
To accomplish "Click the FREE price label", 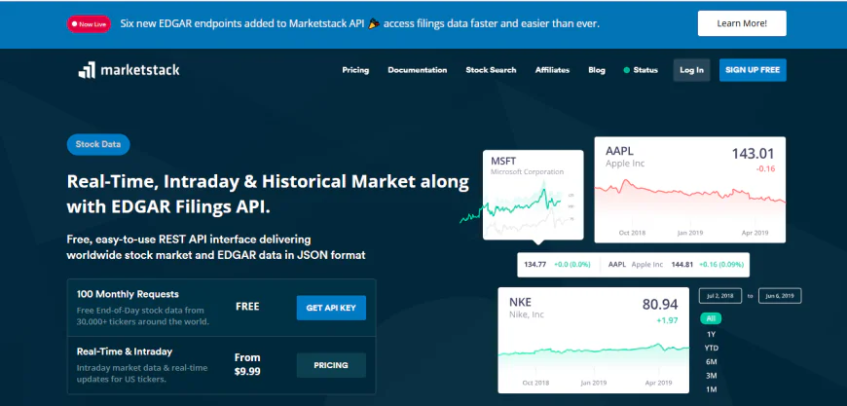I will 247,307.
